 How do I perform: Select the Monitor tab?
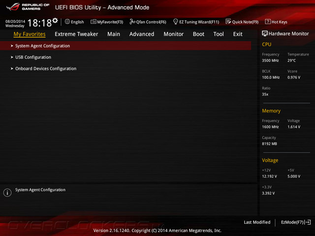click(x=174, y=34)
